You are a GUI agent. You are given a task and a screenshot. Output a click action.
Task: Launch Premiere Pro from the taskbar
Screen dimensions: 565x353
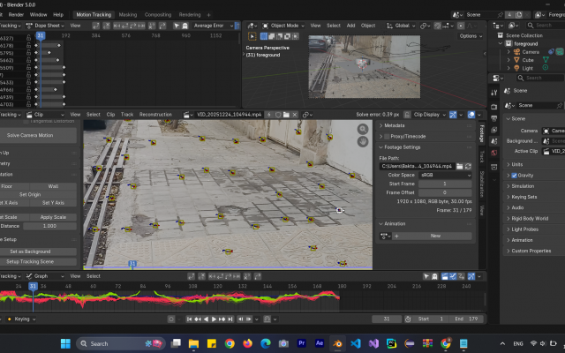302,343
